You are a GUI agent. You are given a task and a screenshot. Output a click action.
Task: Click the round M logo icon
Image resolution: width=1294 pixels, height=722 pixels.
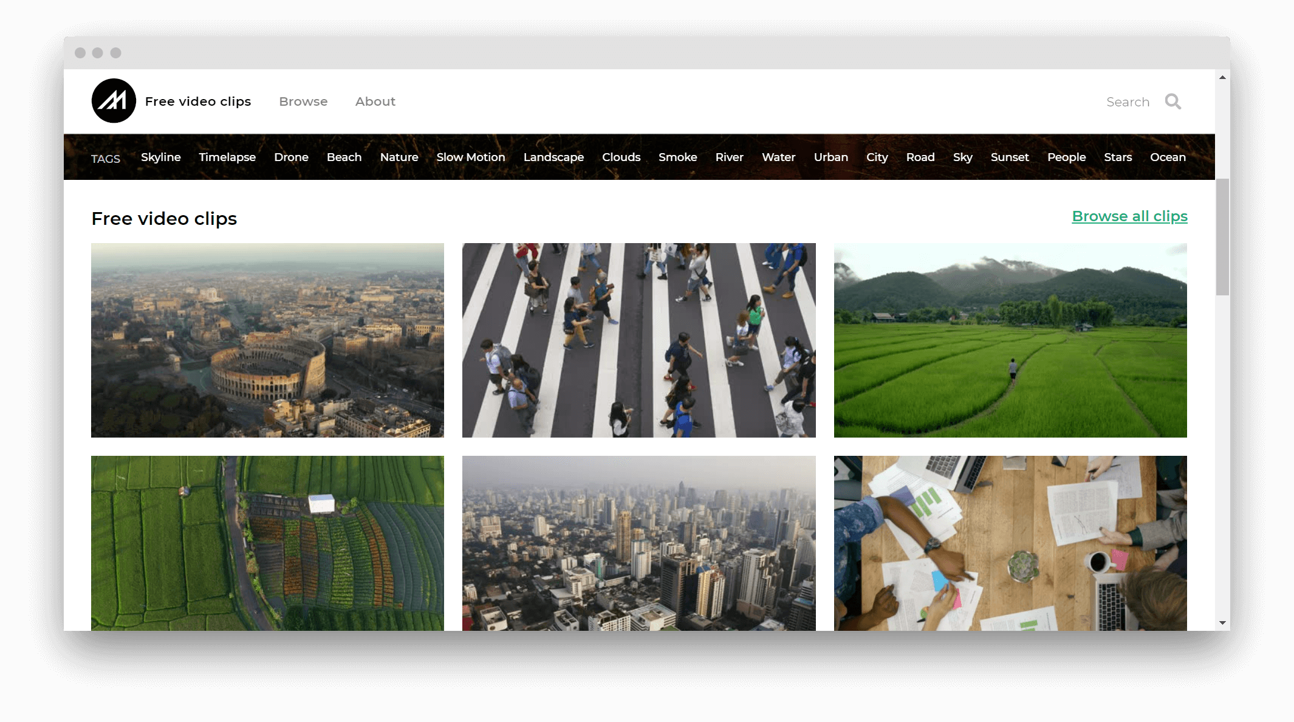(114, 101)
